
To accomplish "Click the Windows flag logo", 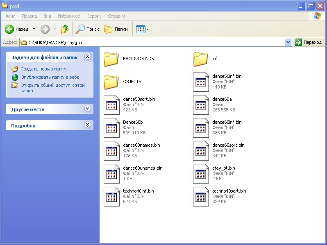I will pos(318,16).
